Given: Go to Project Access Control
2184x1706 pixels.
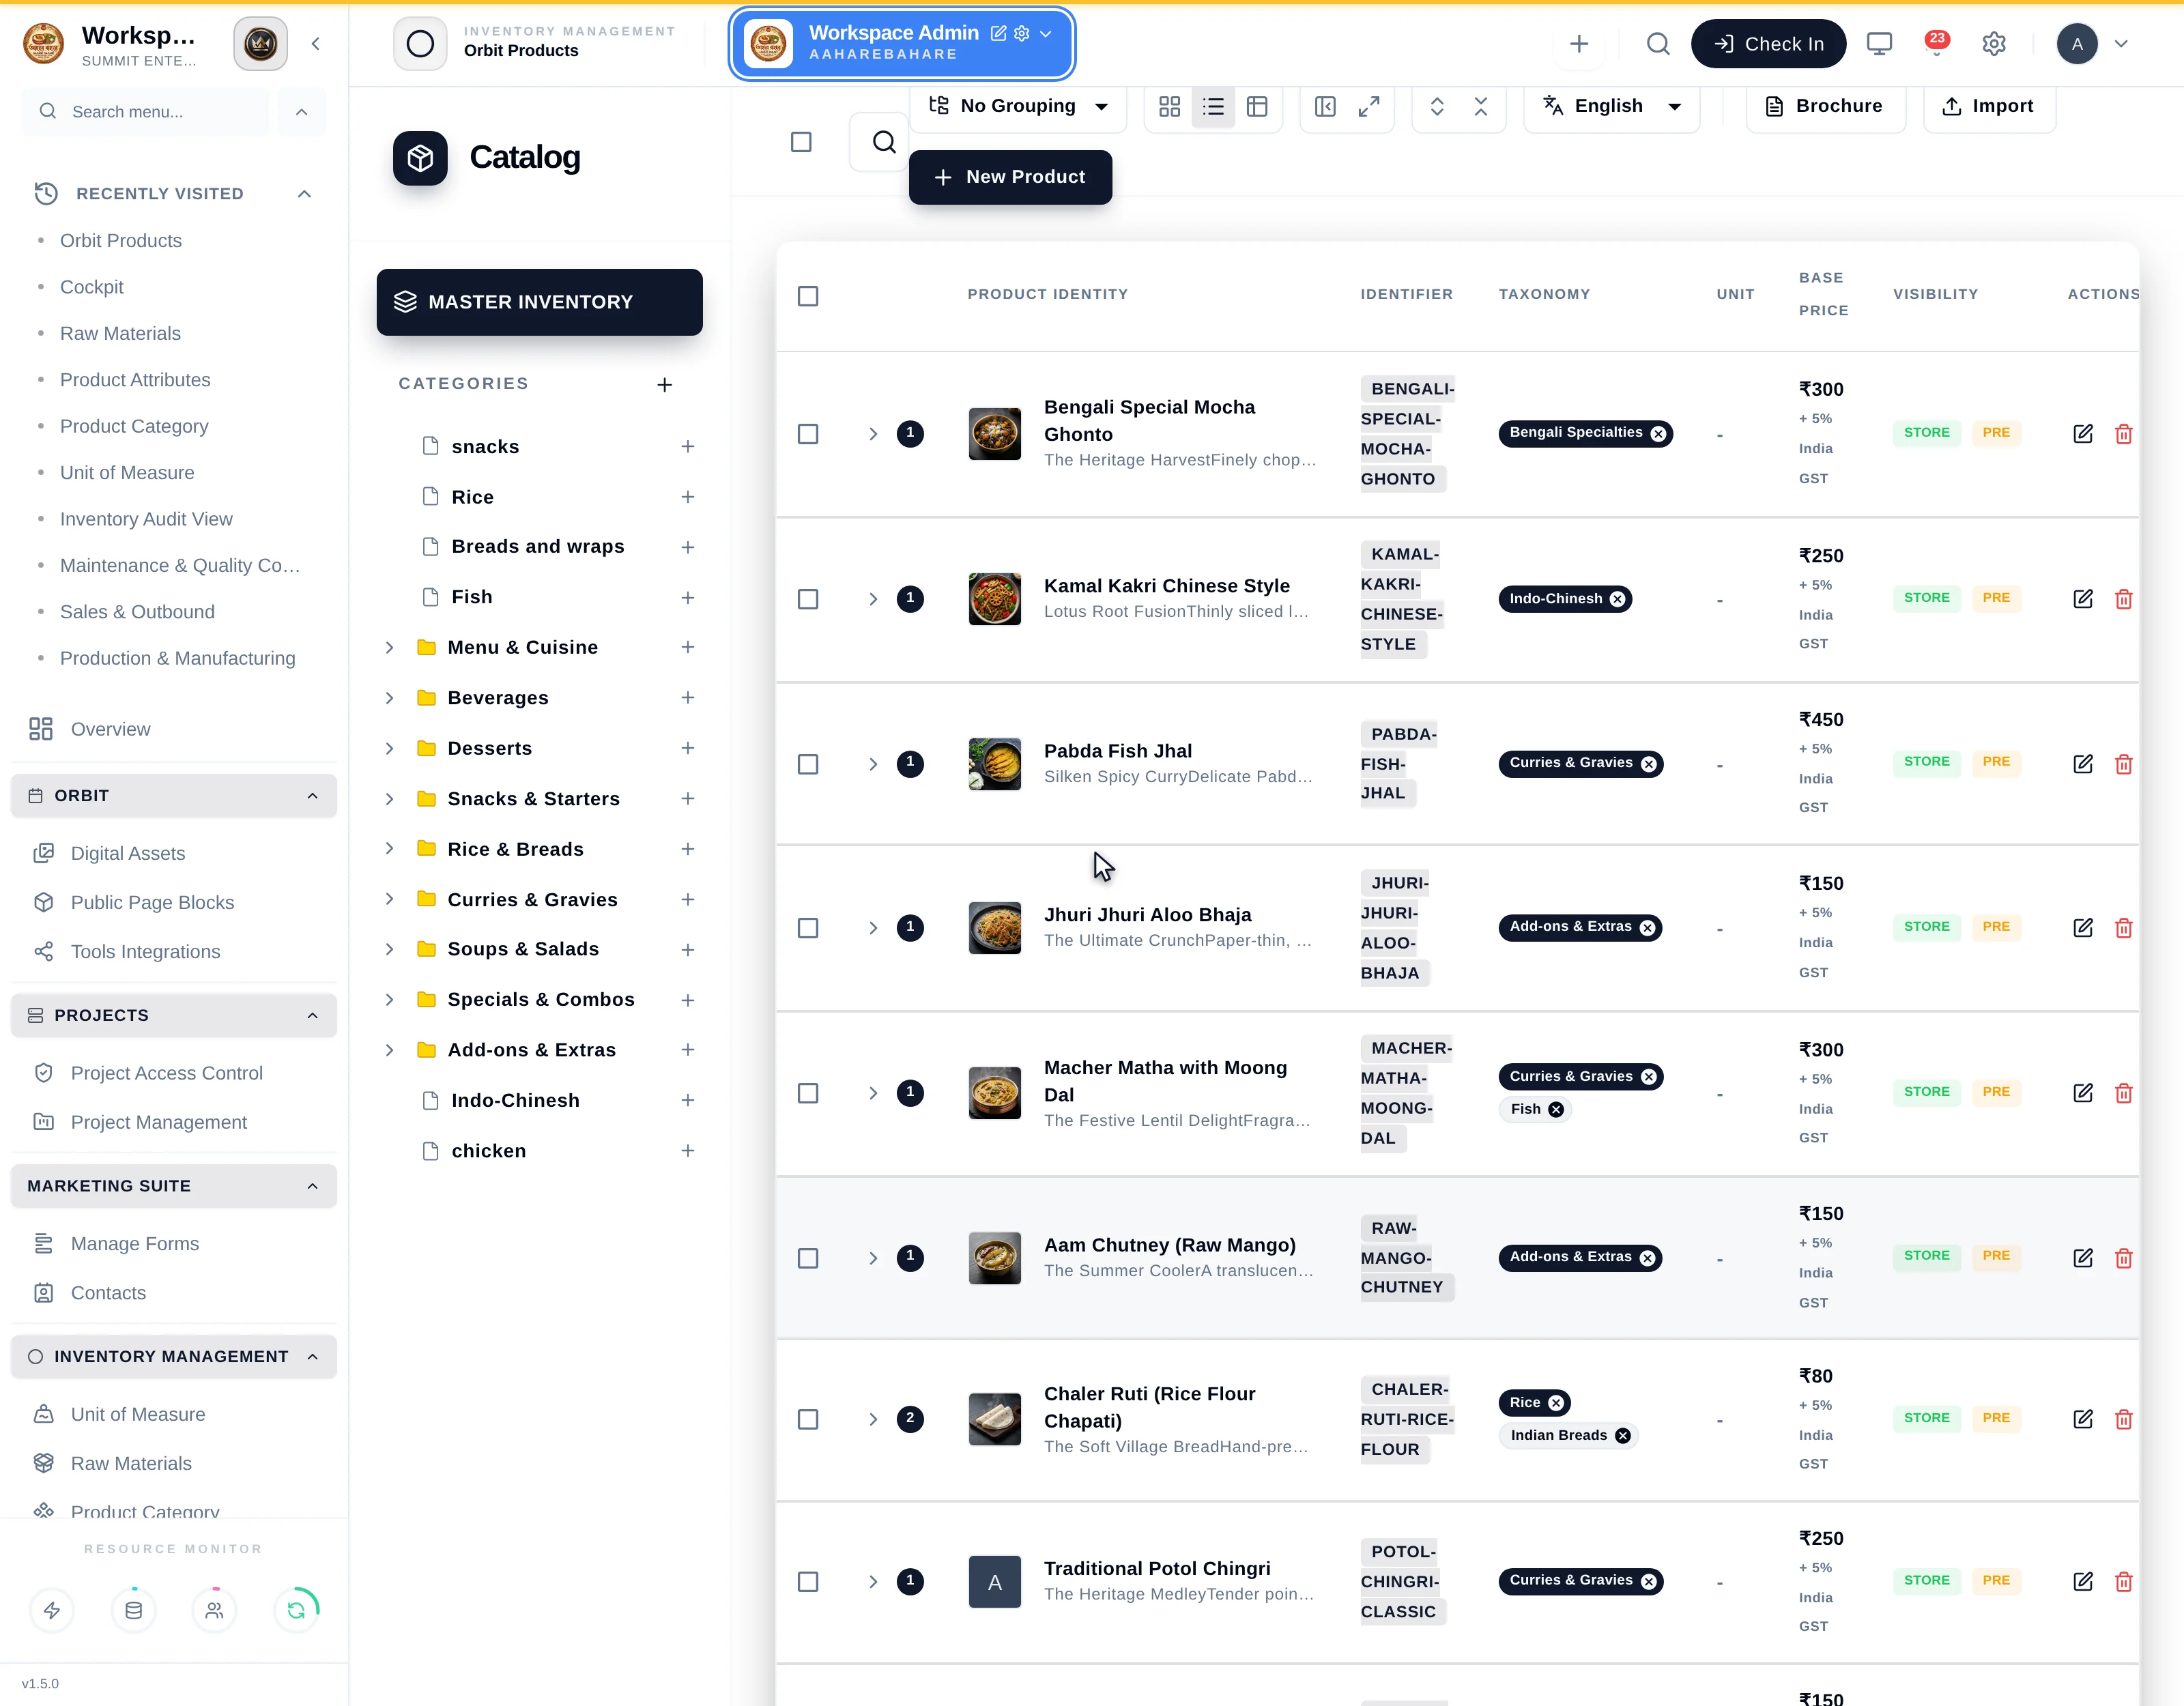Looking at the screenshot, I should point(166,1073).
